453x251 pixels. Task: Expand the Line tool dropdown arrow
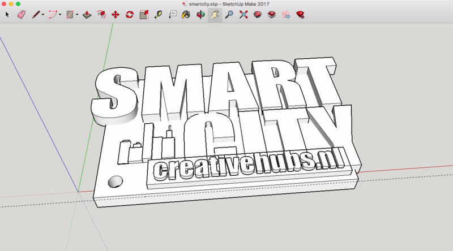click(44, 15)
